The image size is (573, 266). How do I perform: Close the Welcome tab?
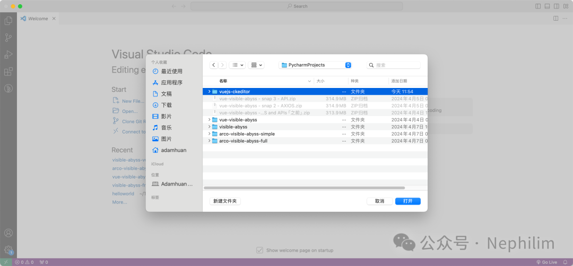tap(54, 18)
